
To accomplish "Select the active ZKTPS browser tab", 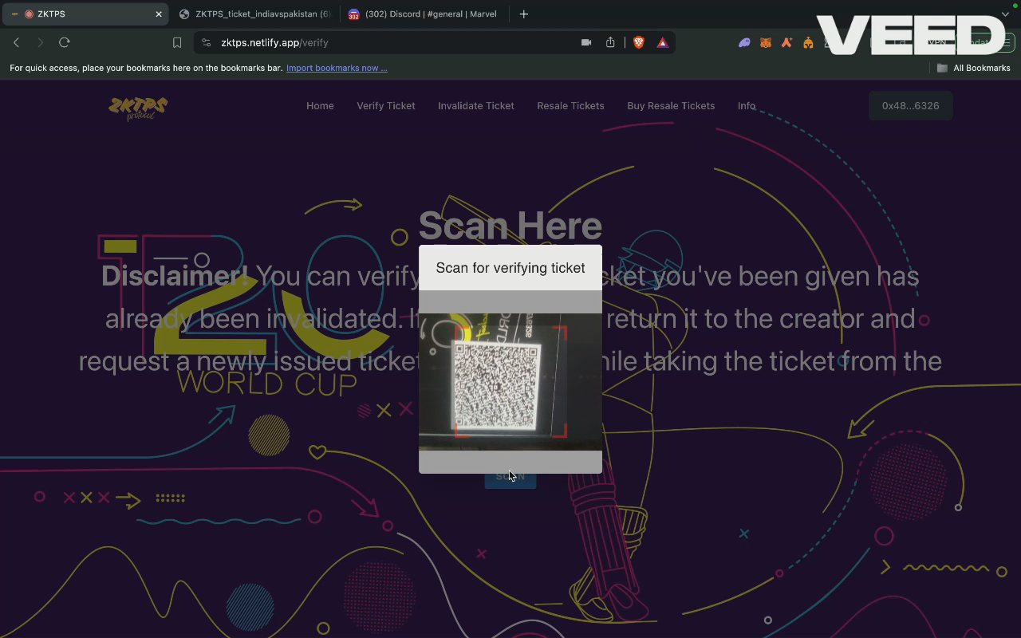I will tap(85, 14).
